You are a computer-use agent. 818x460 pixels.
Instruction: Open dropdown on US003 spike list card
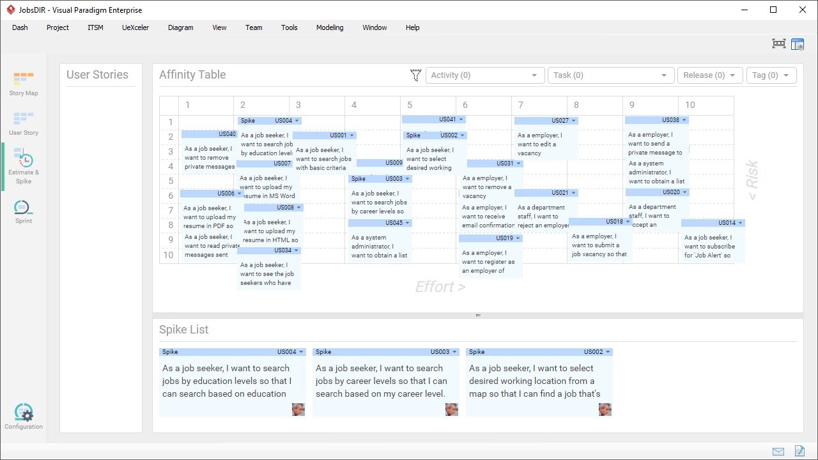[x=454, y=352]
